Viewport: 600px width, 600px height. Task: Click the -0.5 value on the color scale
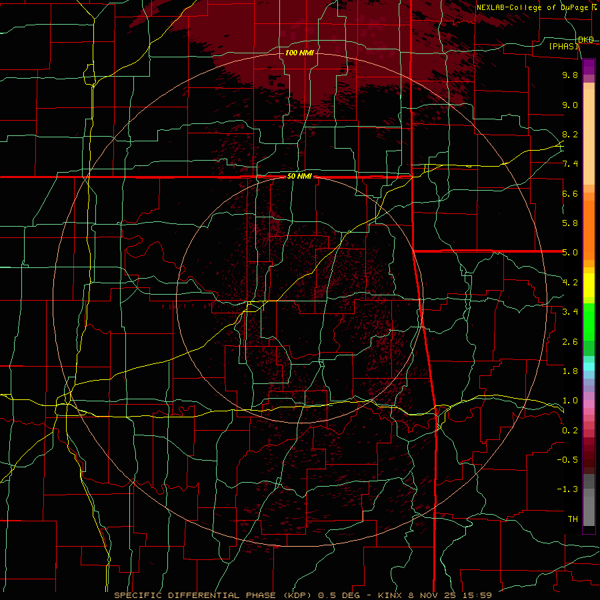coord(567,460)
